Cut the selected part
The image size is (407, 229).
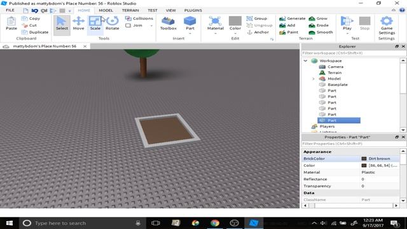click(29, 25)
